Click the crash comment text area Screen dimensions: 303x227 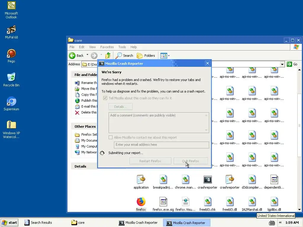(159, 123)
